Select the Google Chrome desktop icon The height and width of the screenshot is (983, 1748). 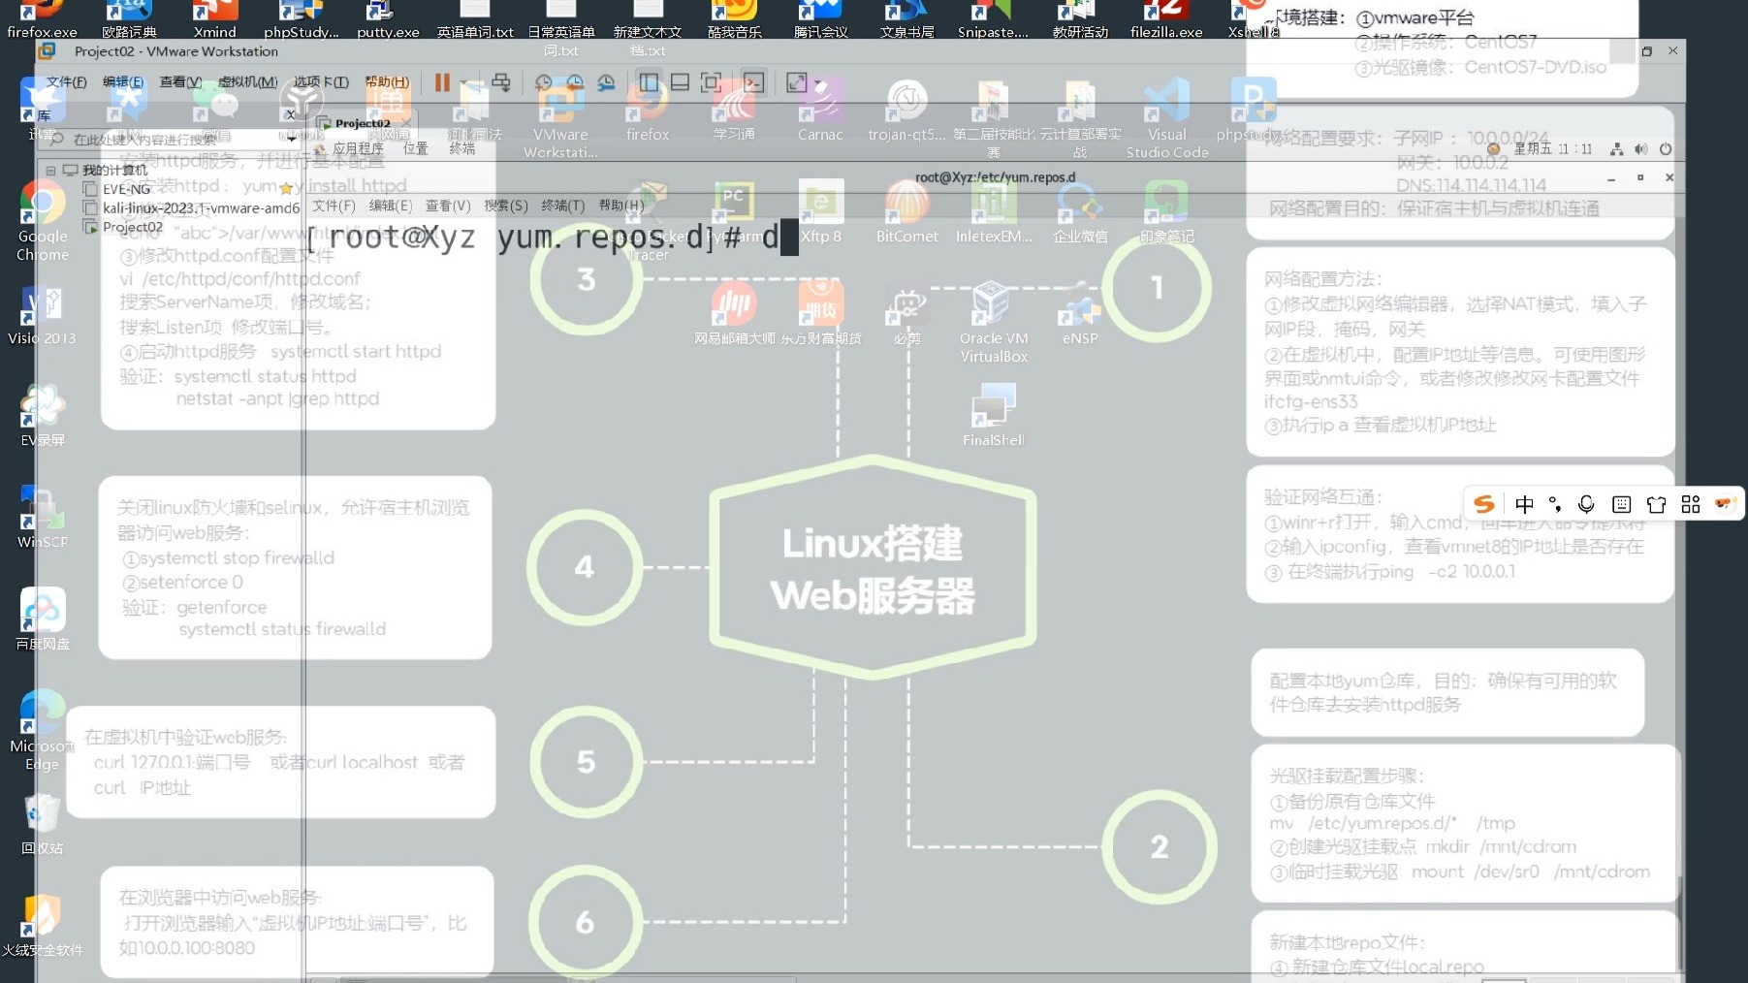(43, 220)
